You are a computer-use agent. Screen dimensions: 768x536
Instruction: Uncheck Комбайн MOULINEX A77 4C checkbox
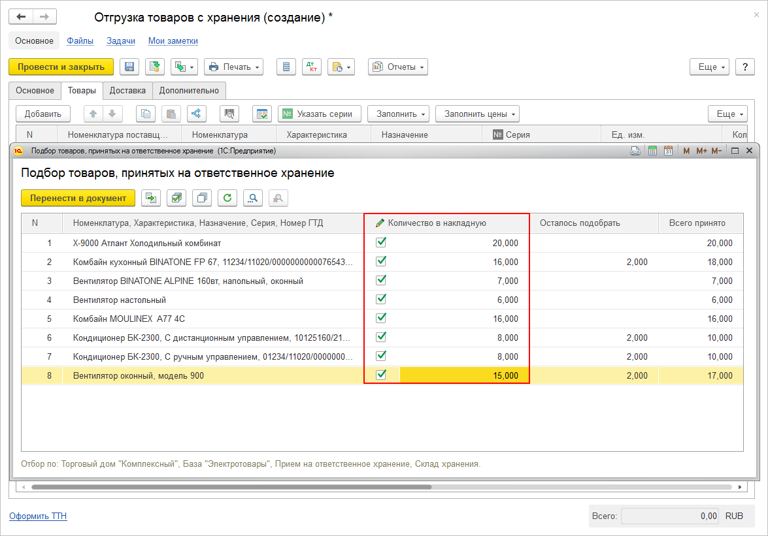(x=380, y=318)
